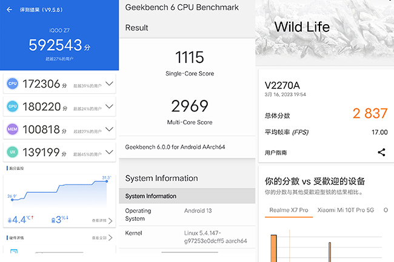Tap the tall orange bar in comparison chart

pyautogui.click(x=273, y=249)
